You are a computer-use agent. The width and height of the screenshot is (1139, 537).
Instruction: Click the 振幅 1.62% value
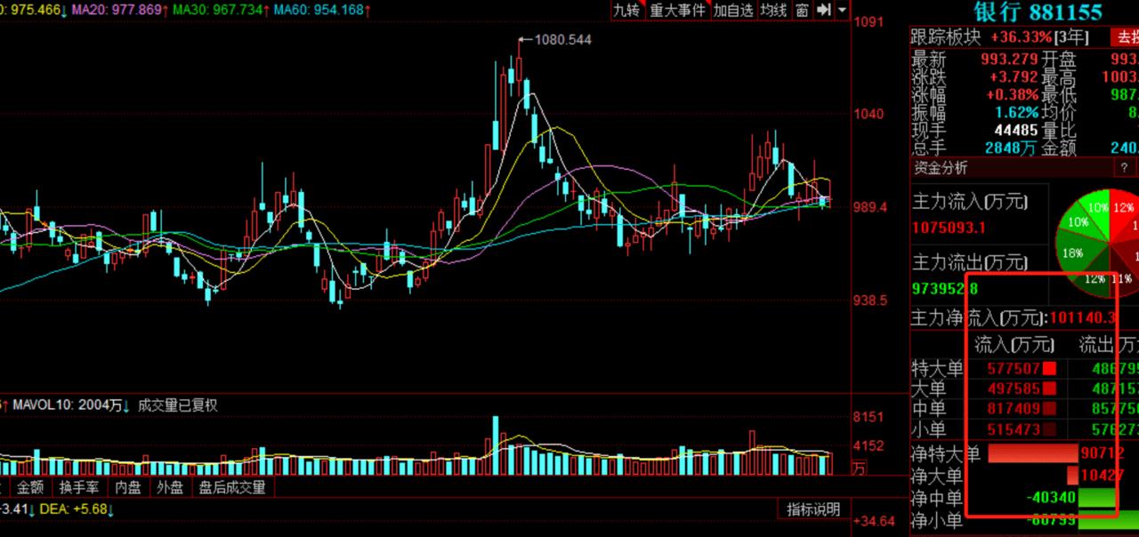tap(1016, 113)
